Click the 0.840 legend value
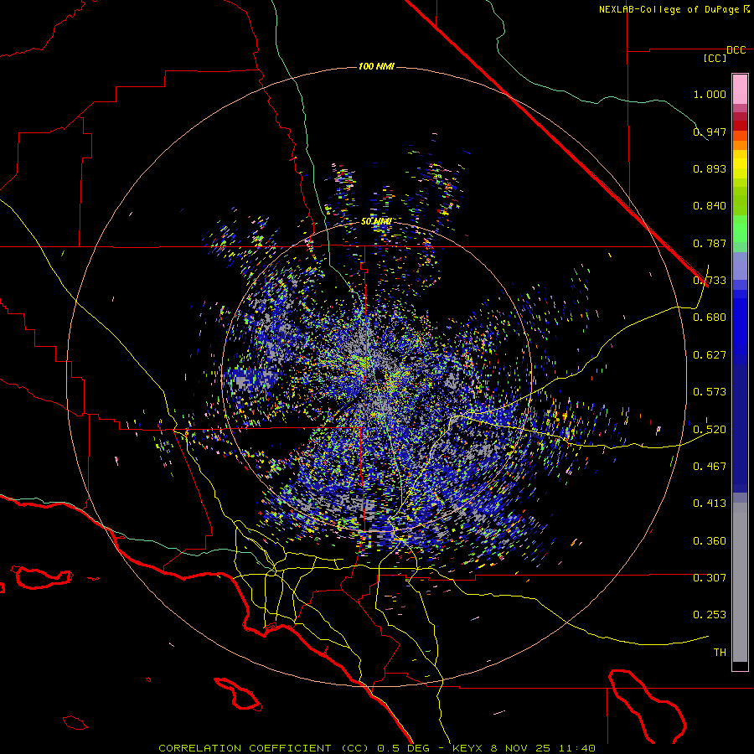Screen dimensions: 754x754 (710, 205)
